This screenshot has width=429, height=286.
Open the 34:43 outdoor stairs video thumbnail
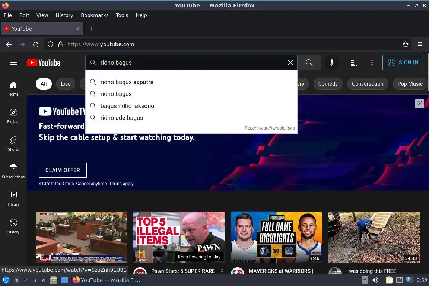pyautogui.click(x=374, y=237)
